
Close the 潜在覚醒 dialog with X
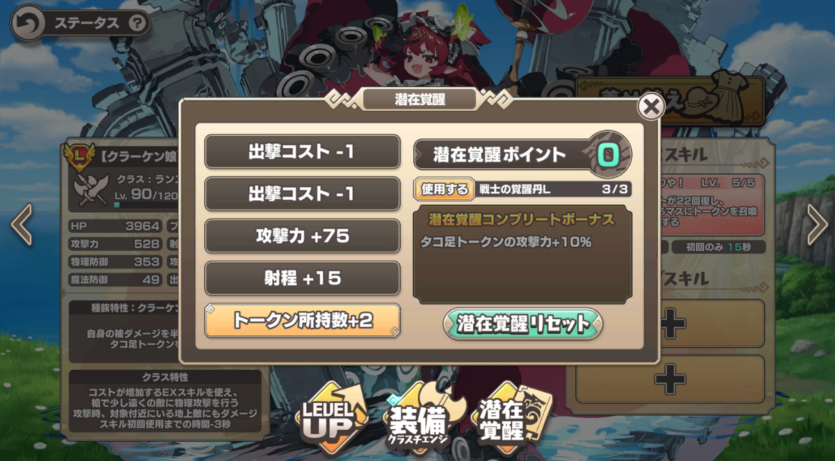tap(651, 107)
